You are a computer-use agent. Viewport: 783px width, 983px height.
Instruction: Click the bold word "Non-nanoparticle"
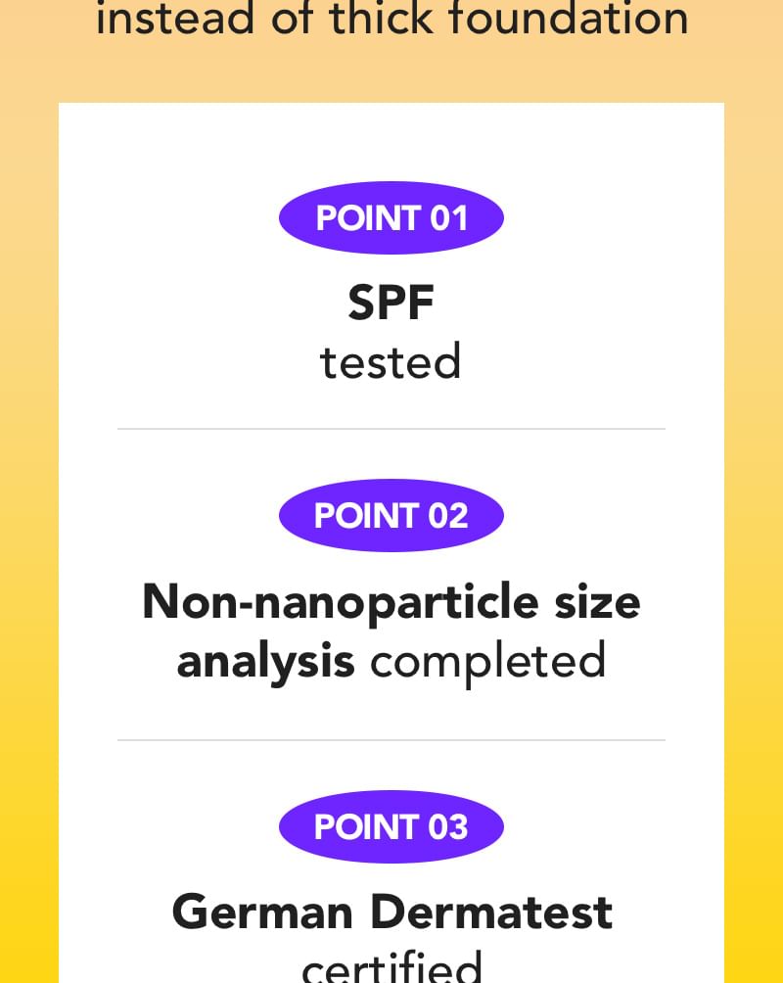click(340, 601)
